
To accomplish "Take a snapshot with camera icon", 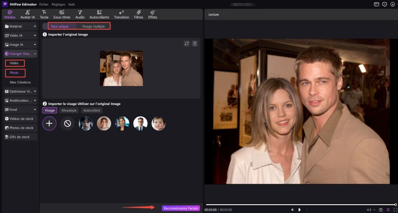I will [381, 210].
